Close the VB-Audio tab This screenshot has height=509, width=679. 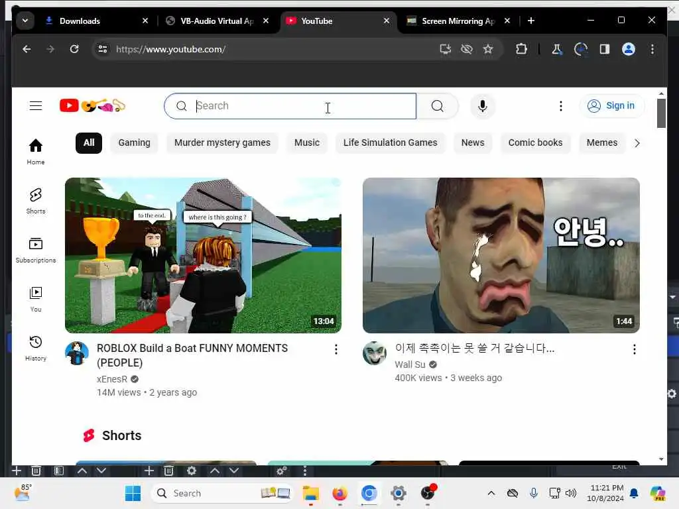pyautogui.click(x=266, y=21)
